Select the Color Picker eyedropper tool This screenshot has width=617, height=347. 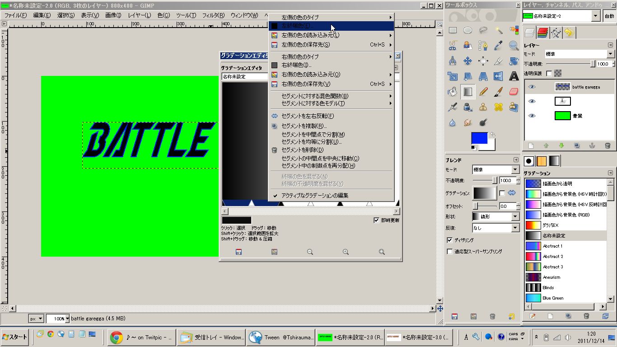tap(499, 46)
